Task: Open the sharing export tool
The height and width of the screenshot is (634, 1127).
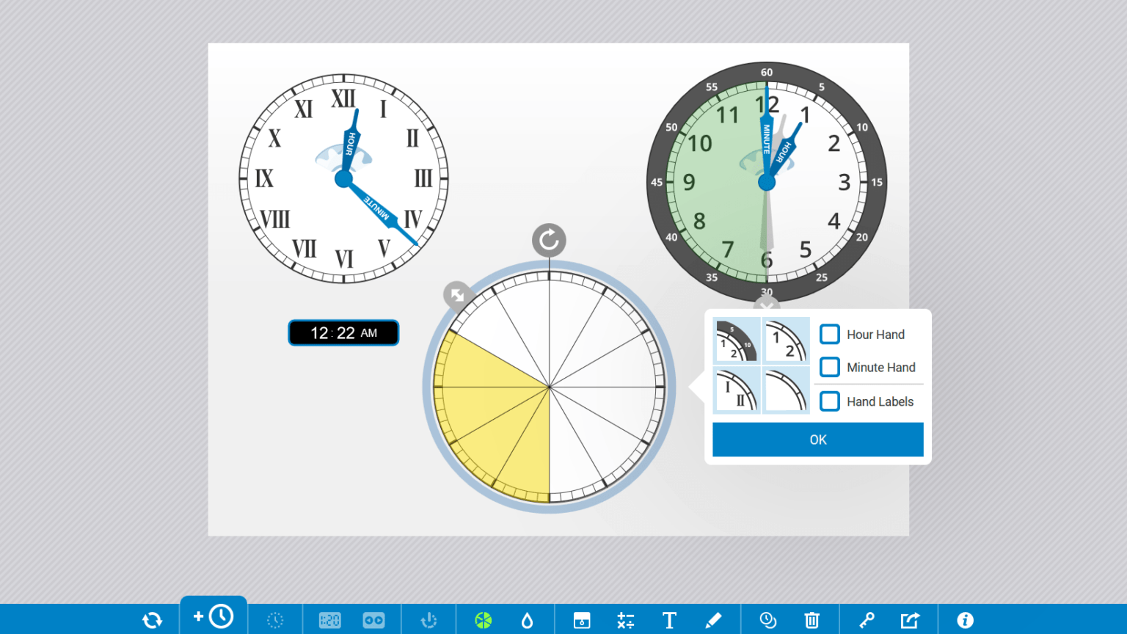Action: click(x=910, y=620)
